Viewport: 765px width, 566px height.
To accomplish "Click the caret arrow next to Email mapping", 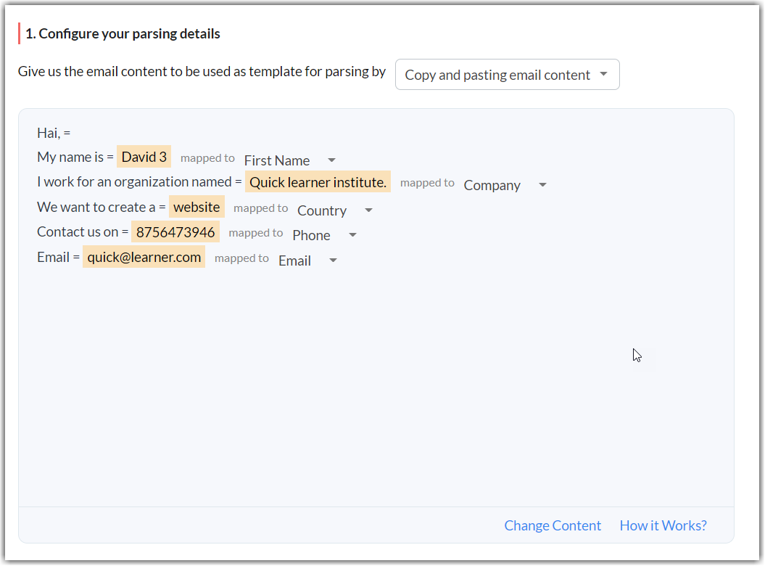I will click(334, 261).
